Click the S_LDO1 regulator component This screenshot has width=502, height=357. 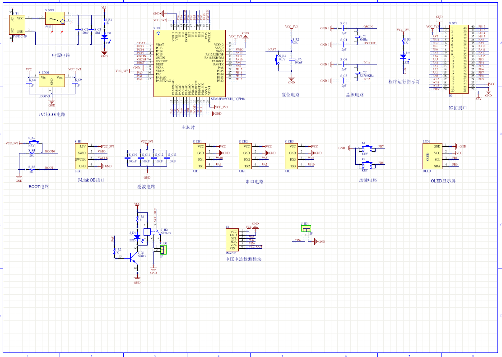point(52,80)
